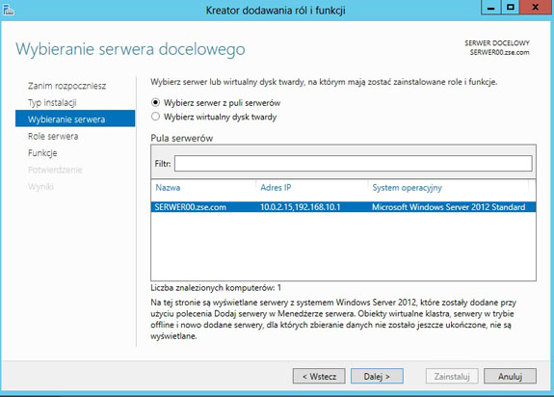Sort by System operacyjny column header
The width and height of the screenshot is (554, 397).
(407, 188)
